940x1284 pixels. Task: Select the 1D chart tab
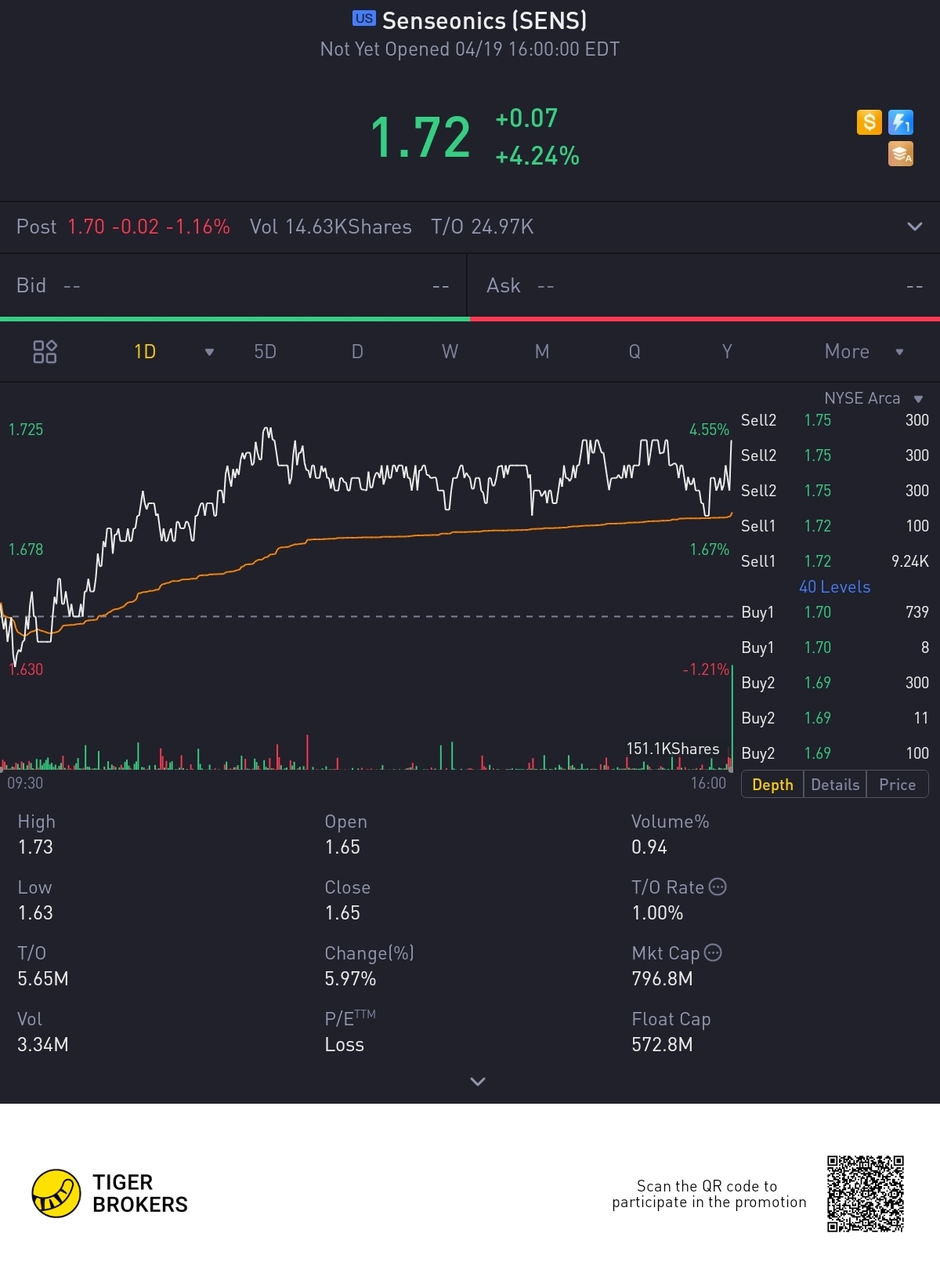click(145, 352)
